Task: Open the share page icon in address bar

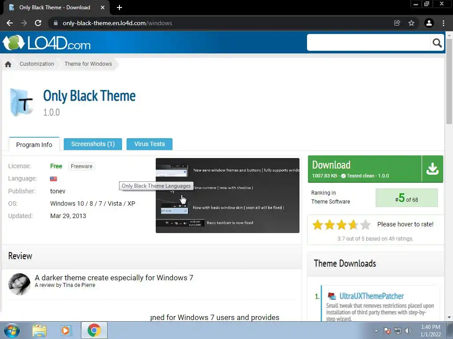Action: pyautogui.click(x=397, y=23)
